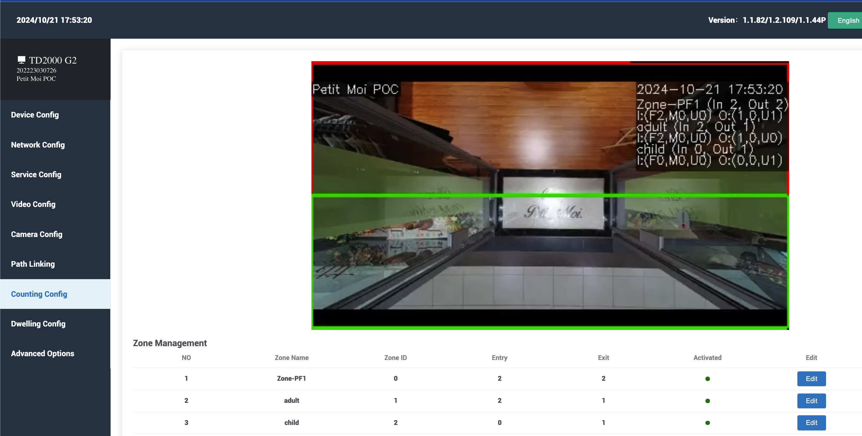Click the Zone Name column header
Viewport: 862px width, 436px height.
[x=291, y=358]
